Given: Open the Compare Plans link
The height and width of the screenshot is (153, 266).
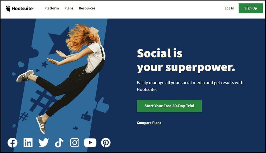Looking at the screenshot, I should pos(149,123).
